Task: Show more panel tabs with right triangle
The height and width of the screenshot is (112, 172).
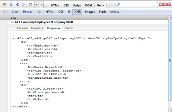Action: coord(112,5)
